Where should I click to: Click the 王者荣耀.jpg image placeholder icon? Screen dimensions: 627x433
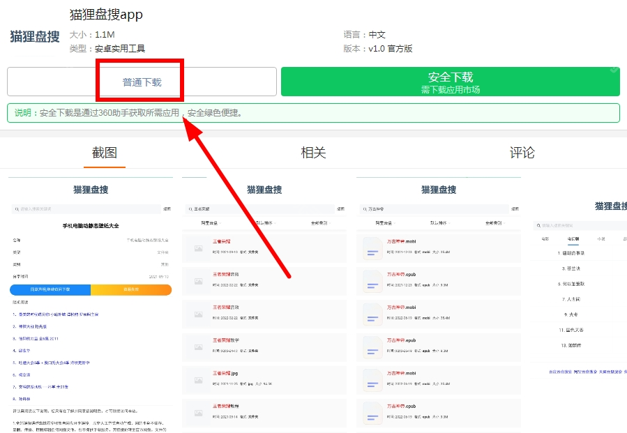click(x=199, y=379)
